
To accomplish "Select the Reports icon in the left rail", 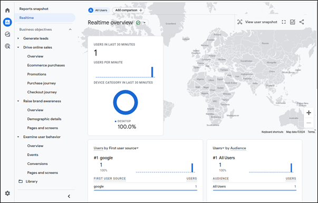I will point(7,22).
